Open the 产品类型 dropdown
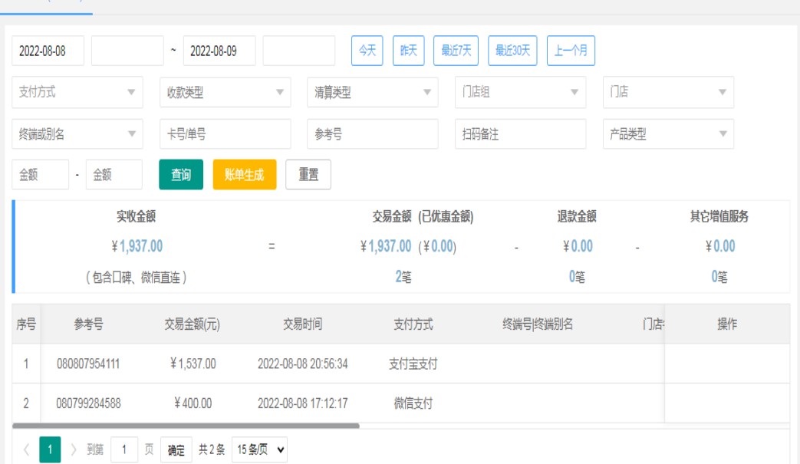The image size is (800, 464). tap(667, 134)
